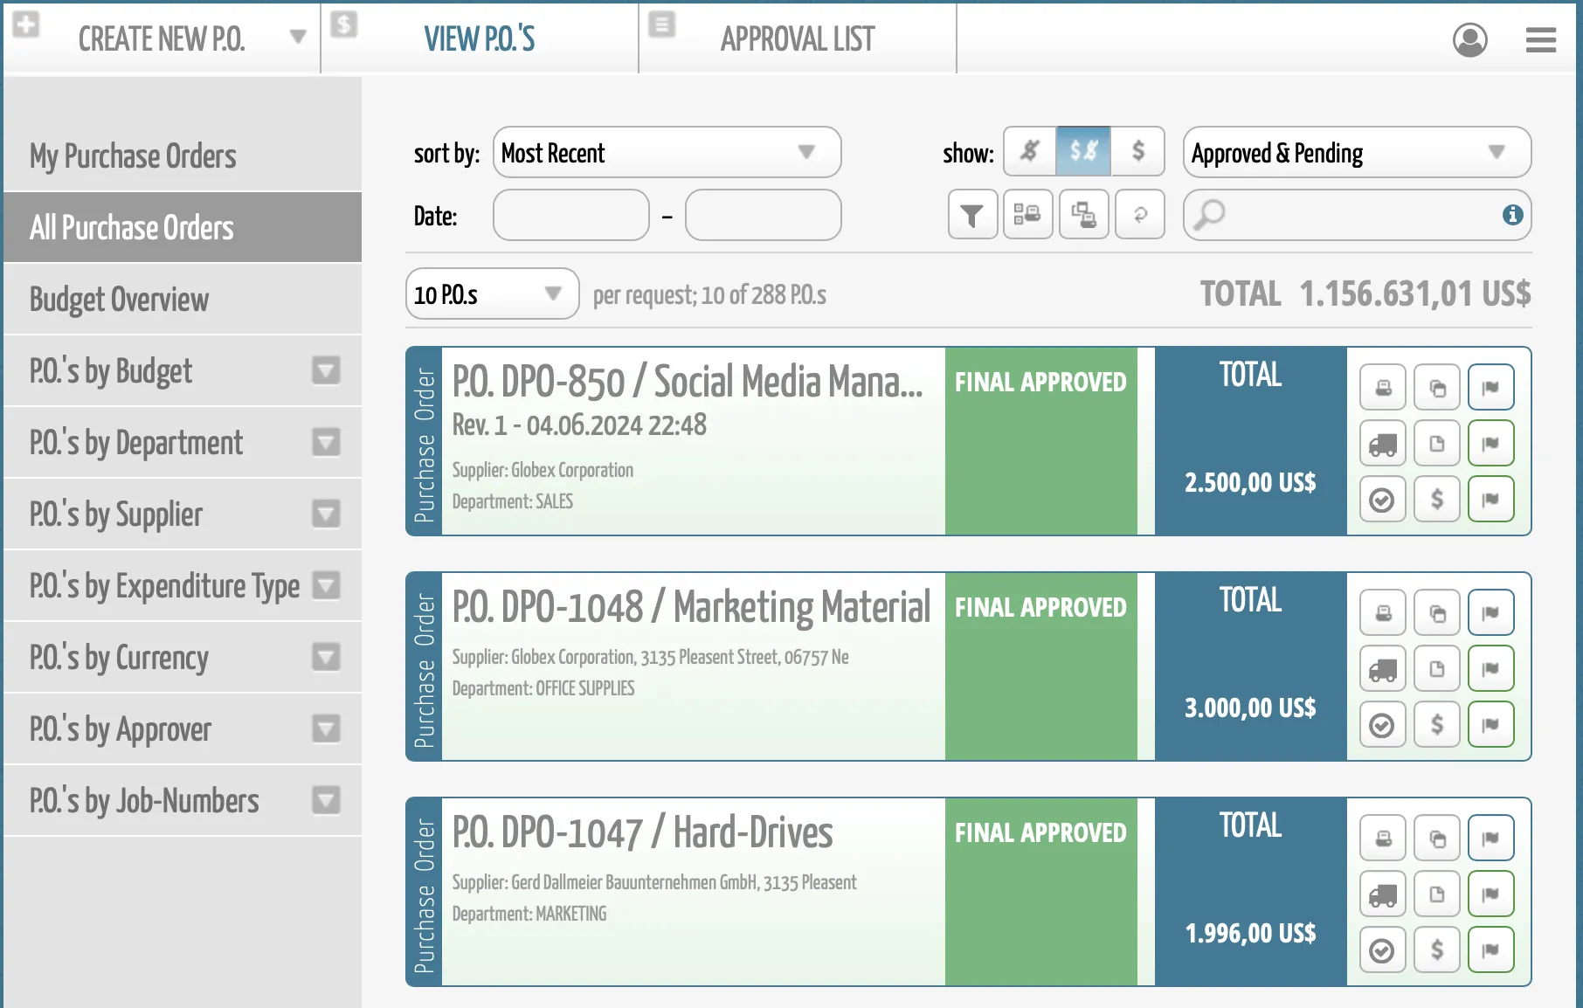Screen dimensions: 1583x1008
Task: Toggle the crossed-out dollar show filter
Action: 1028,151
